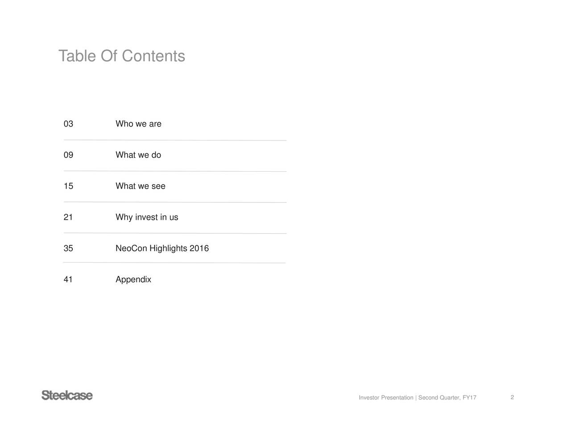This screenshot has width=571, height=441.
Task: Click the slide number 2 in footer
Action: tap(512, 397)
